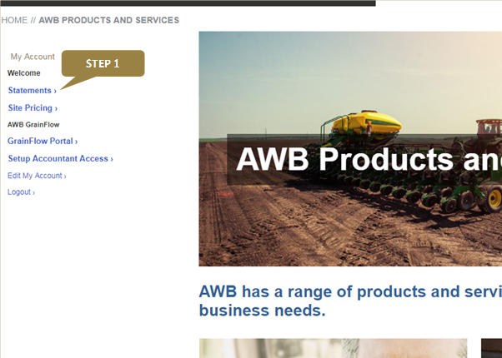Click chevron arrow next to Statements
The image size is (502, 358).
[x=55, y=91]
